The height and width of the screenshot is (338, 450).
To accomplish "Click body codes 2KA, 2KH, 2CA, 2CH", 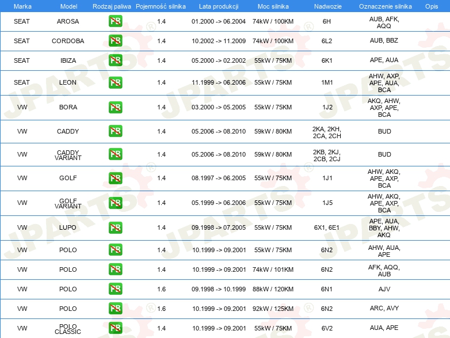I will pyautogui.click(x=327, y=132).
